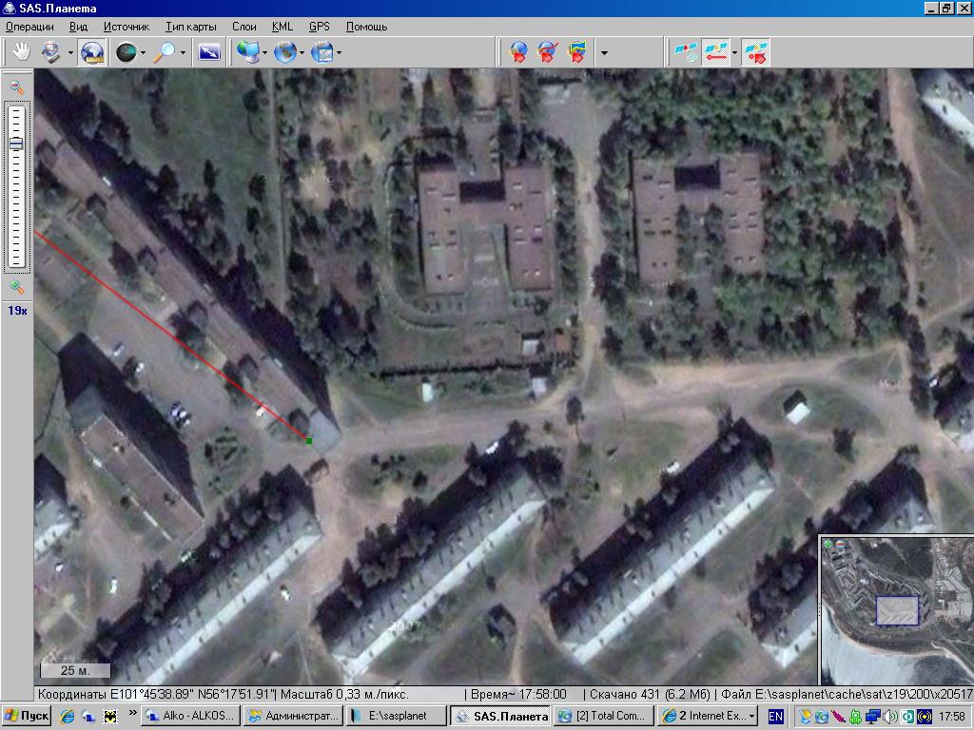Click the add placemark icon
Screen dimensions: 974x730
518,52
